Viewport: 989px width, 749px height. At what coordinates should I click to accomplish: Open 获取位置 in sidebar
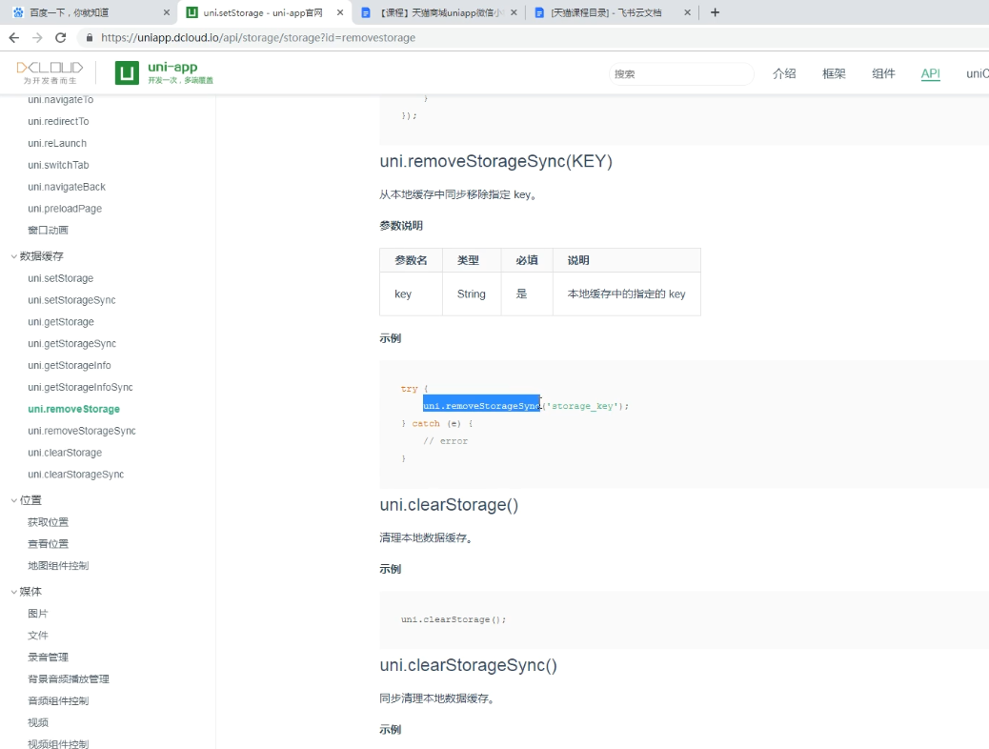pos(48,522)
